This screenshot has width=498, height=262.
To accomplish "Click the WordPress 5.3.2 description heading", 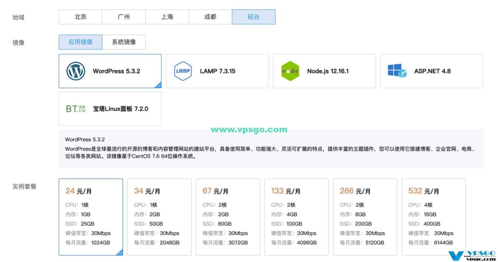I will (85, 140).
